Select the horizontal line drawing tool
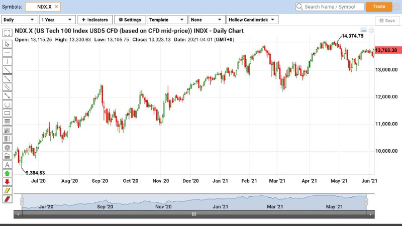 7,53
